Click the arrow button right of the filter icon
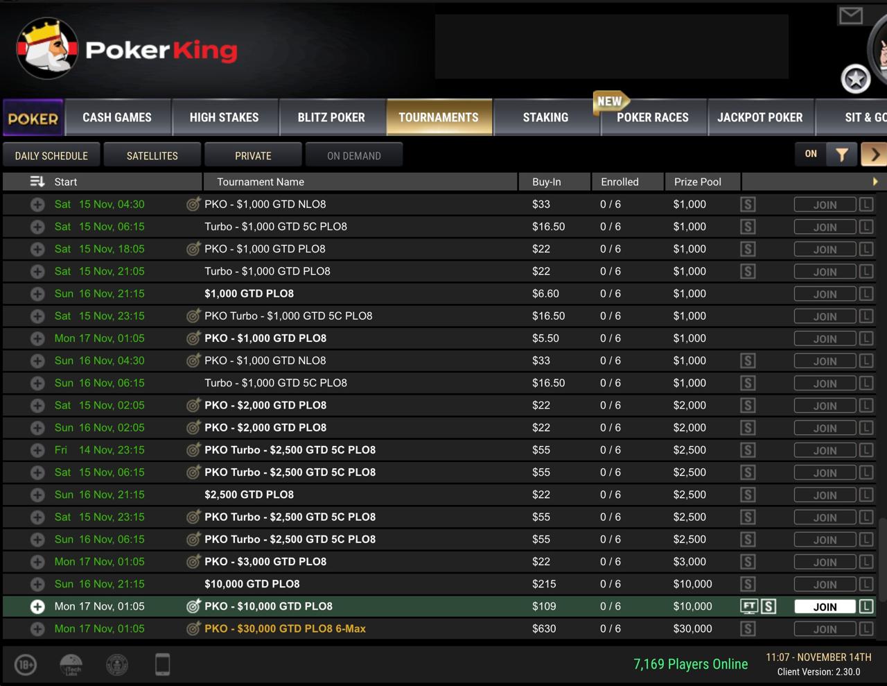The width and height of the screenshot is (887, 686). 875,155
